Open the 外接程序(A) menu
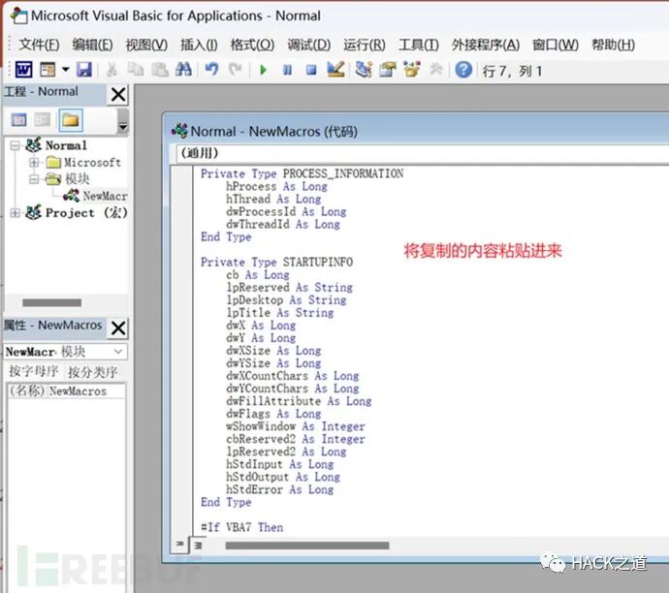 (486, 45)
